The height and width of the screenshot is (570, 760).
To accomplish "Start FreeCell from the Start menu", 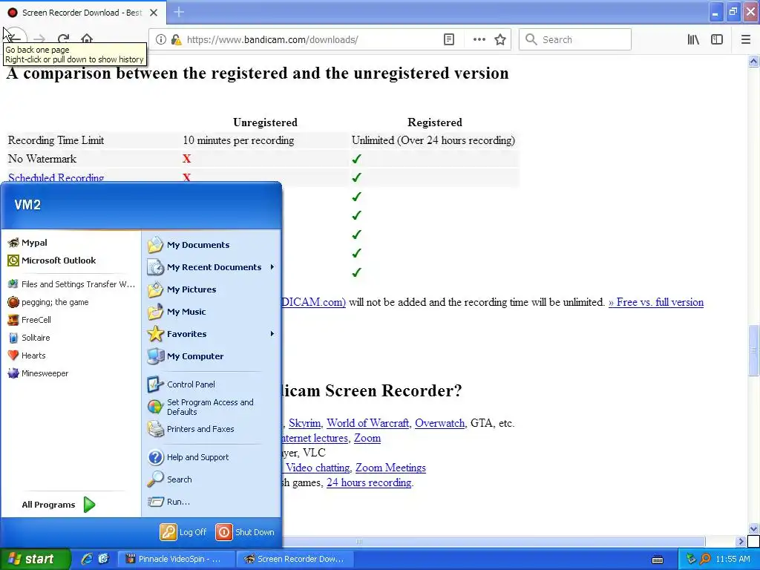I will pyautogui.click(x=71, y=320).
